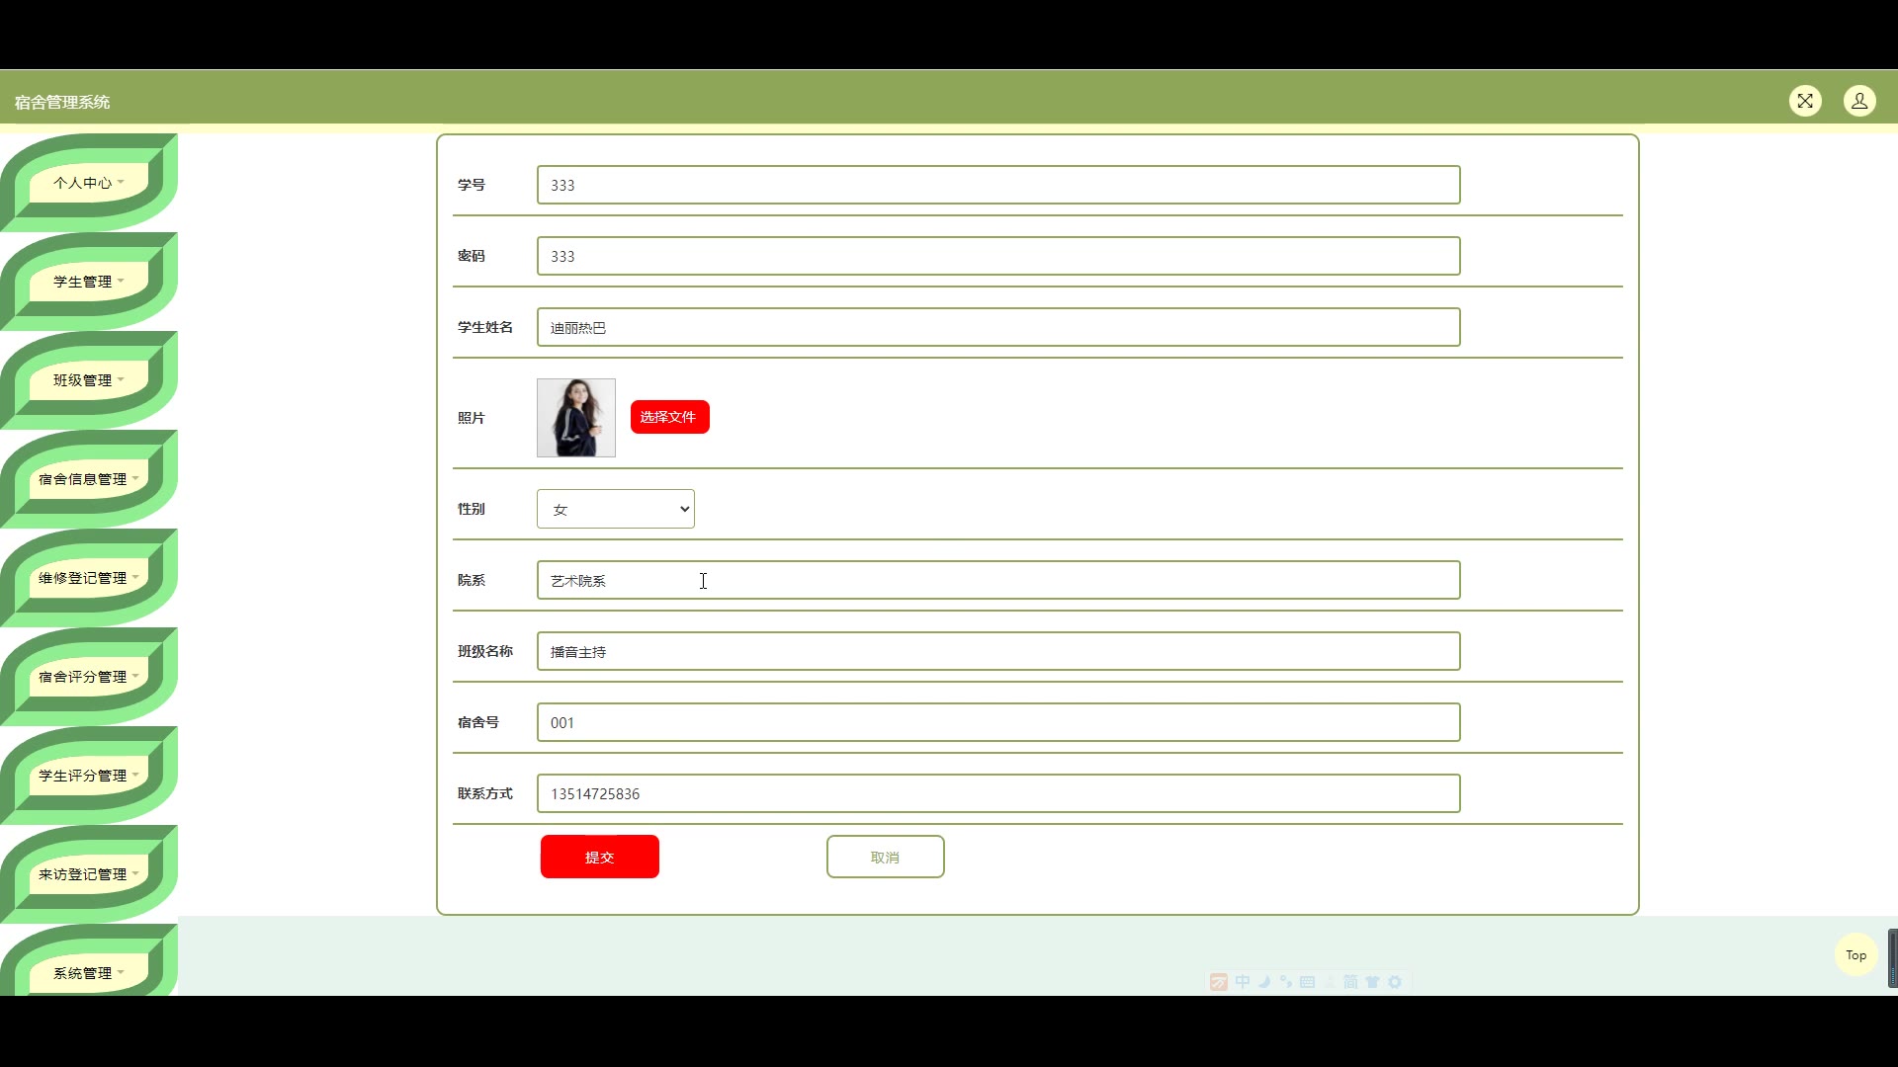The height and width of the screenshot is (1067, 1898).
Task: Click the 学号 input field containing 333
Action: (998, 185)
